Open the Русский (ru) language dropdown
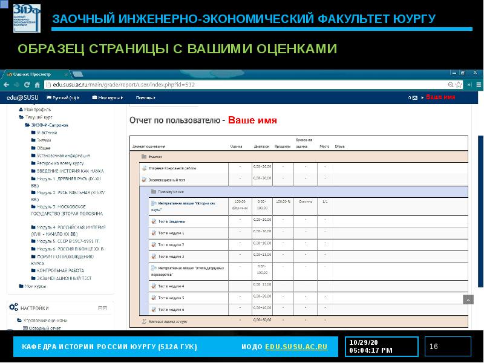Image resolution: width=484 pixels, height=363 pixels. pyautogui.click(x=64, y=97)
